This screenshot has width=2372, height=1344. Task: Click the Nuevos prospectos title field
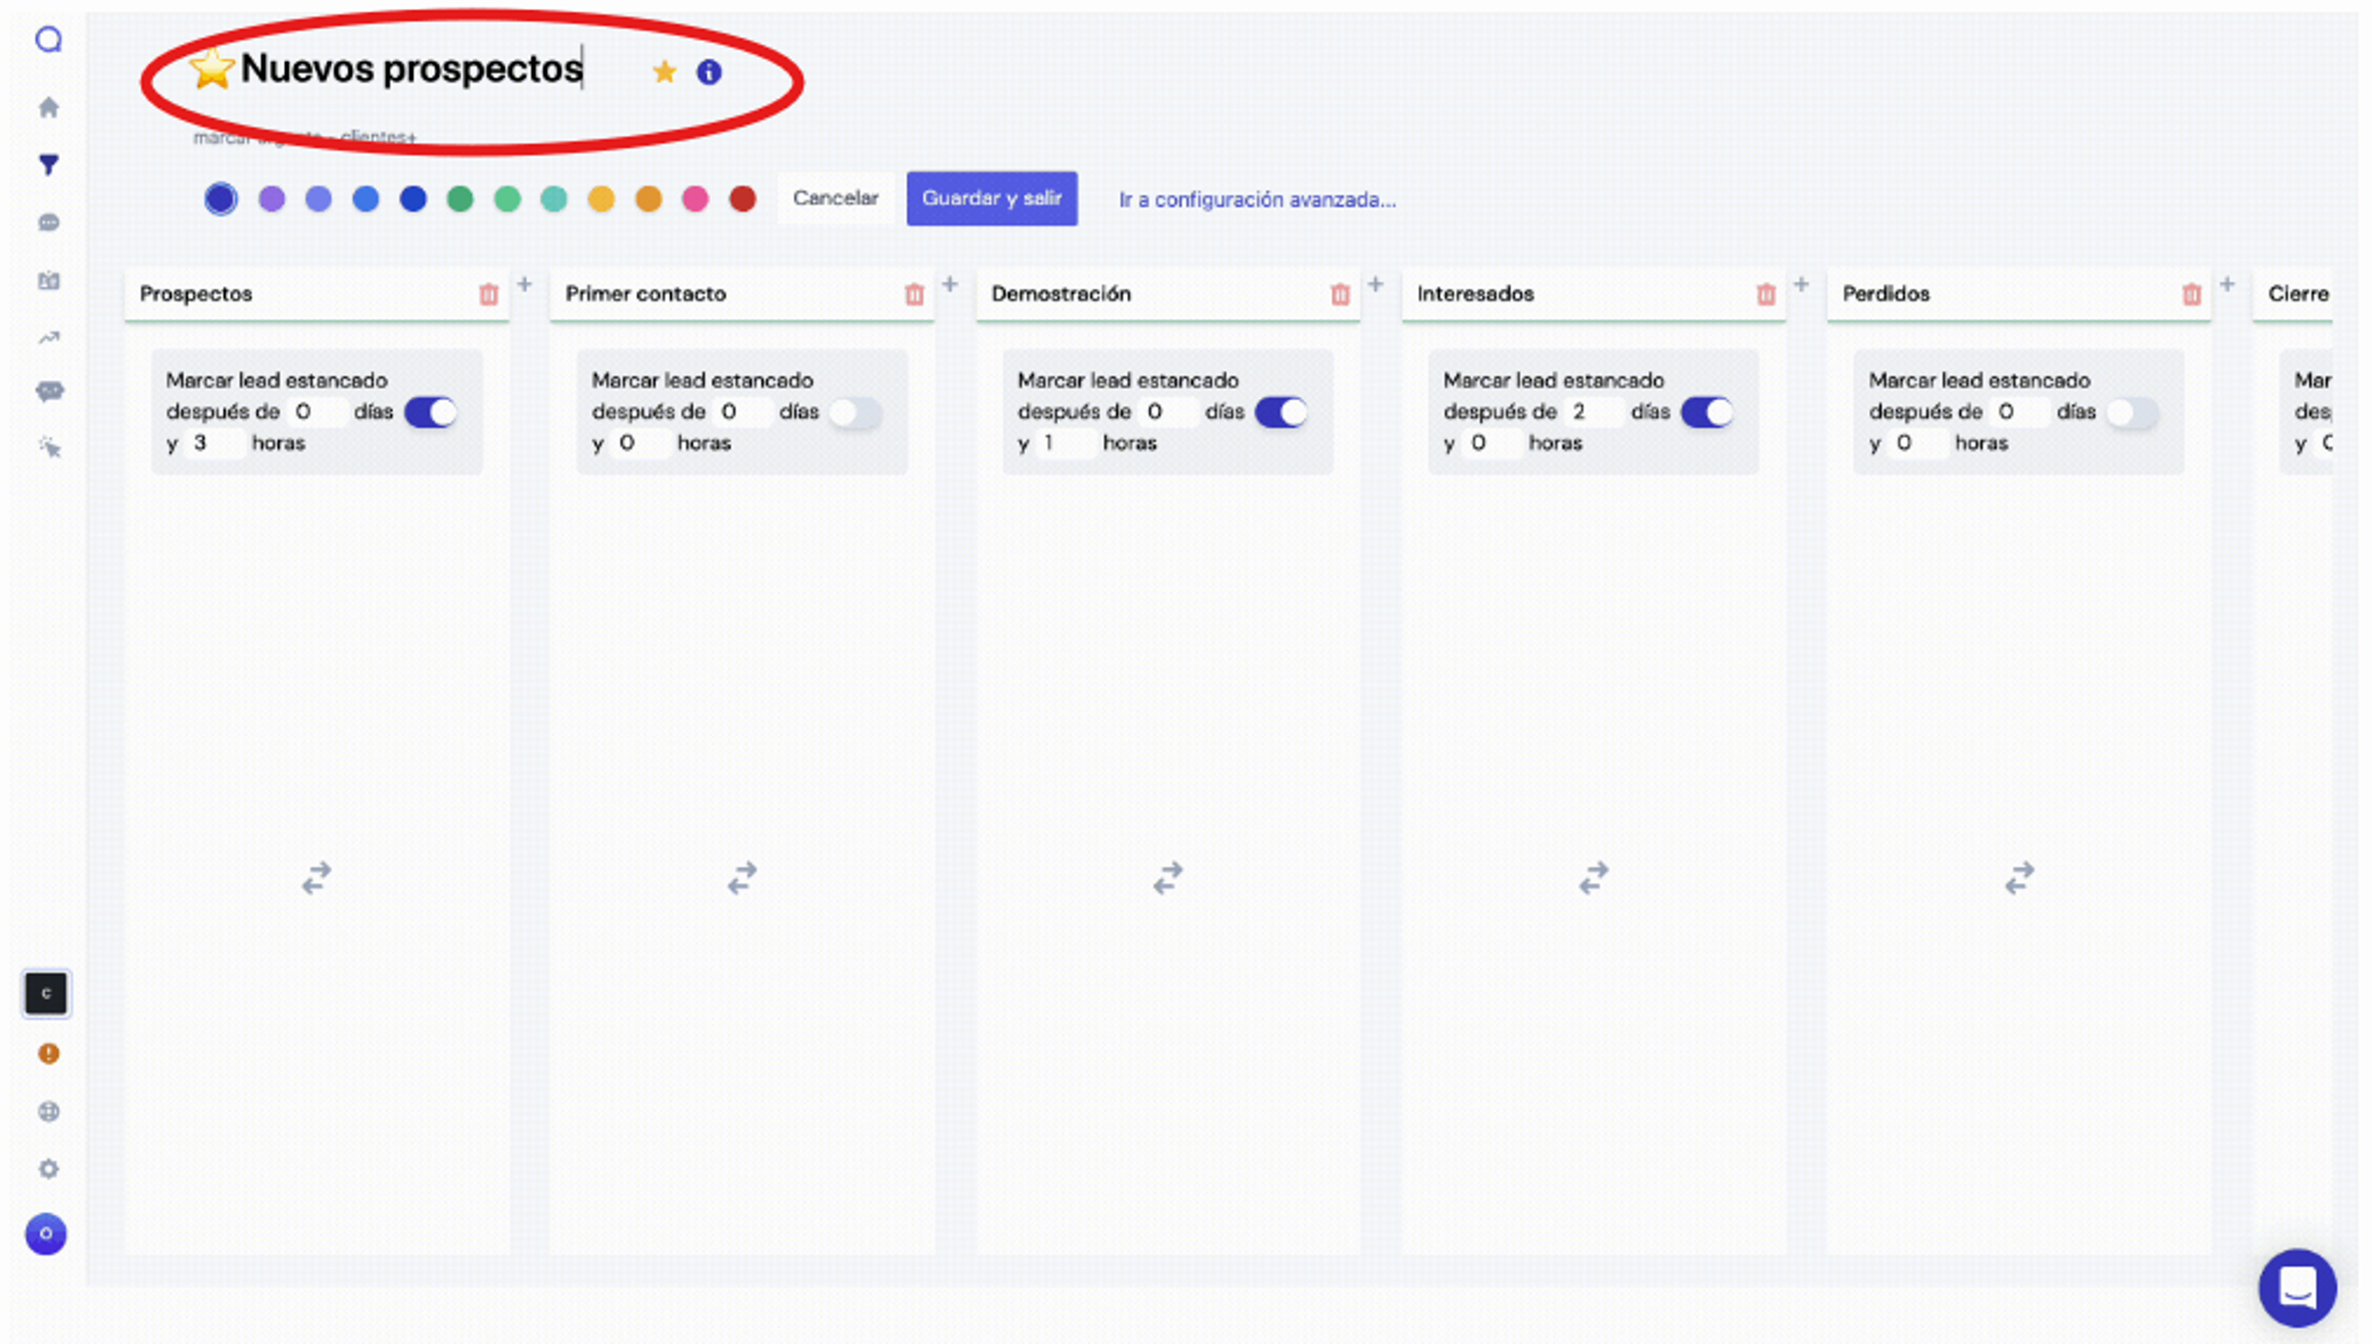click(x=411, y=69)
